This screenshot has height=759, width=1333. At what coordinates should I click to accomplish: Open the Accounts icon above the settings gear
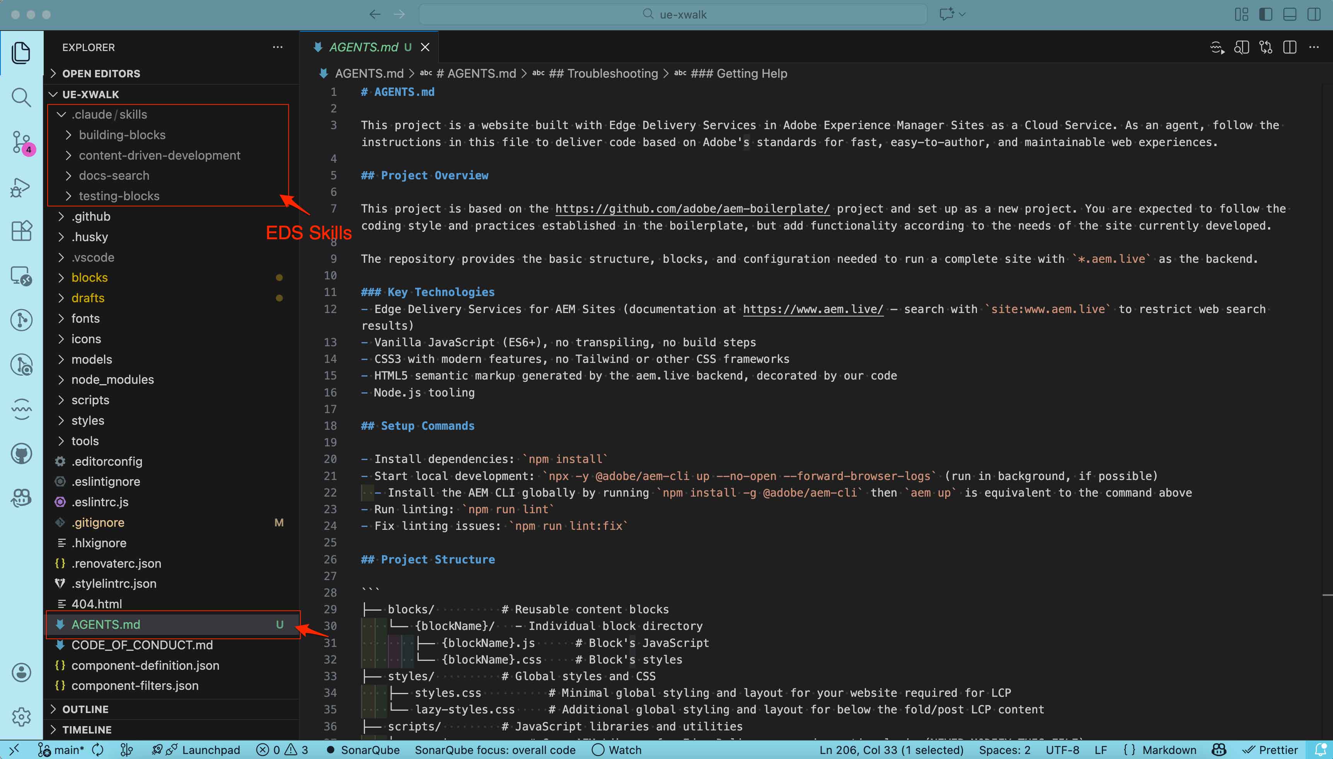pos(21,672)
